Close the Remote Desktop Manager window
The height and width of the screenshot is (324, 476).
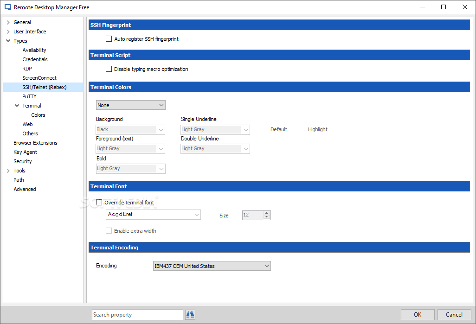click(x=464, y=7)
